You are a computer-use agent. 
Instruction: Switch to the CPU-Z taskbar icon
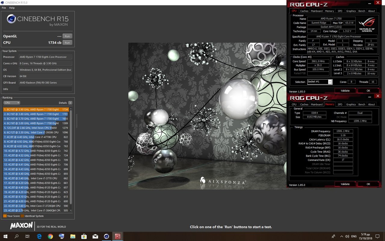point(118,236)
